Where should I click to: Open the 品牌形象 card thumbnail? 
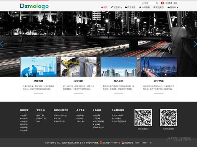point(38,67)
